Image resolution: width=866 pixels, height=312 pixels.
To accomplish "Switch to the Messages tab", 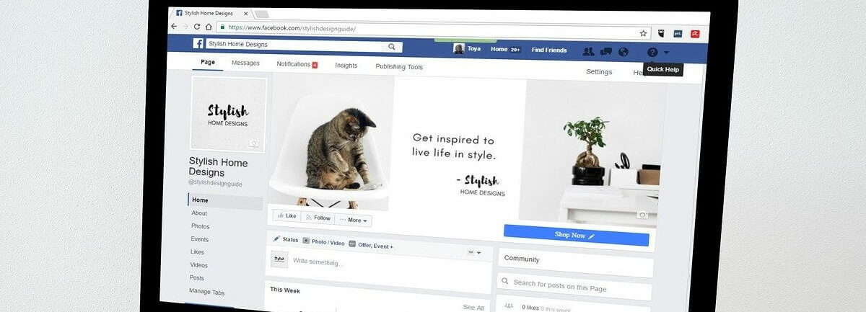I will pyautogui.click(x=245, y=63).
